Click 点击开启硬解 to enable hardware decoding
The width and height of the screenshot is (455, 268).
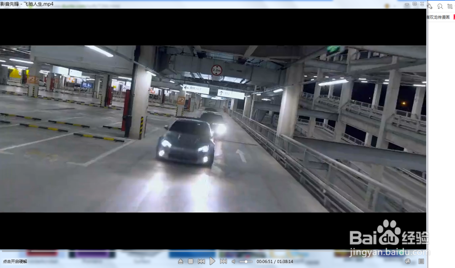coord(15,261)
